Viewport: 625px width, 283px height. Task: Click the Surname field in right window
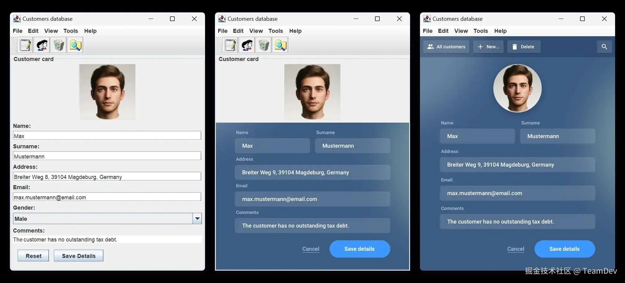(557, 136)
